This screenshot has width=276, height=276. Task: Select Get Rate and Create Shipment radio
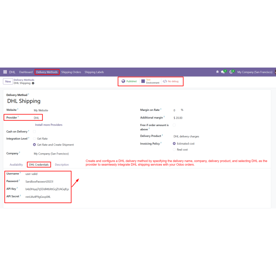click(34, 145)
